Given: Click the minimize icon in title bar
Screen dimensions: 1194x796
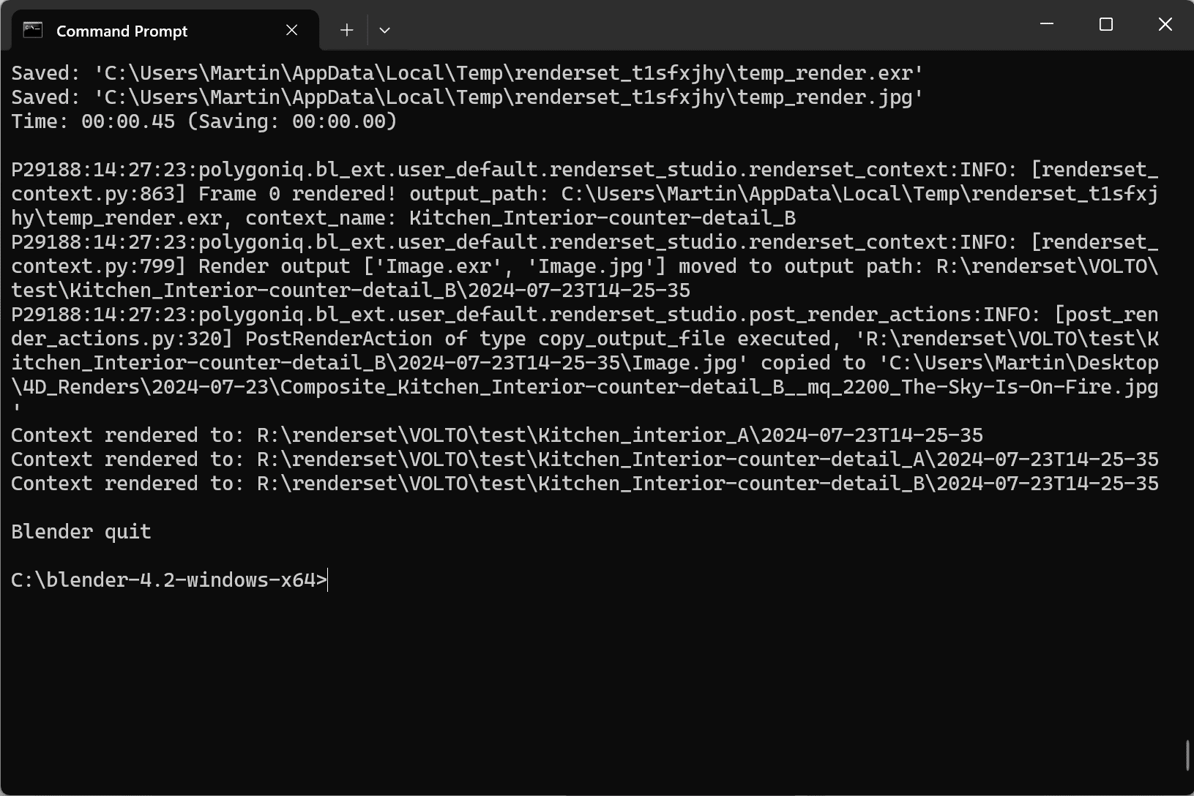Looking at the screenshot, I should 1046,23.
